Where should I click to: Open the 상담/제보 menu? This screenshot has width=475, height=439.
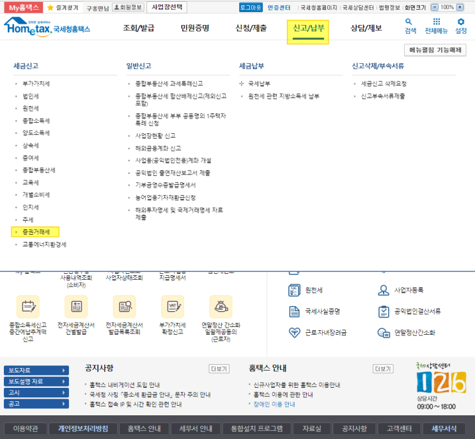366,28
